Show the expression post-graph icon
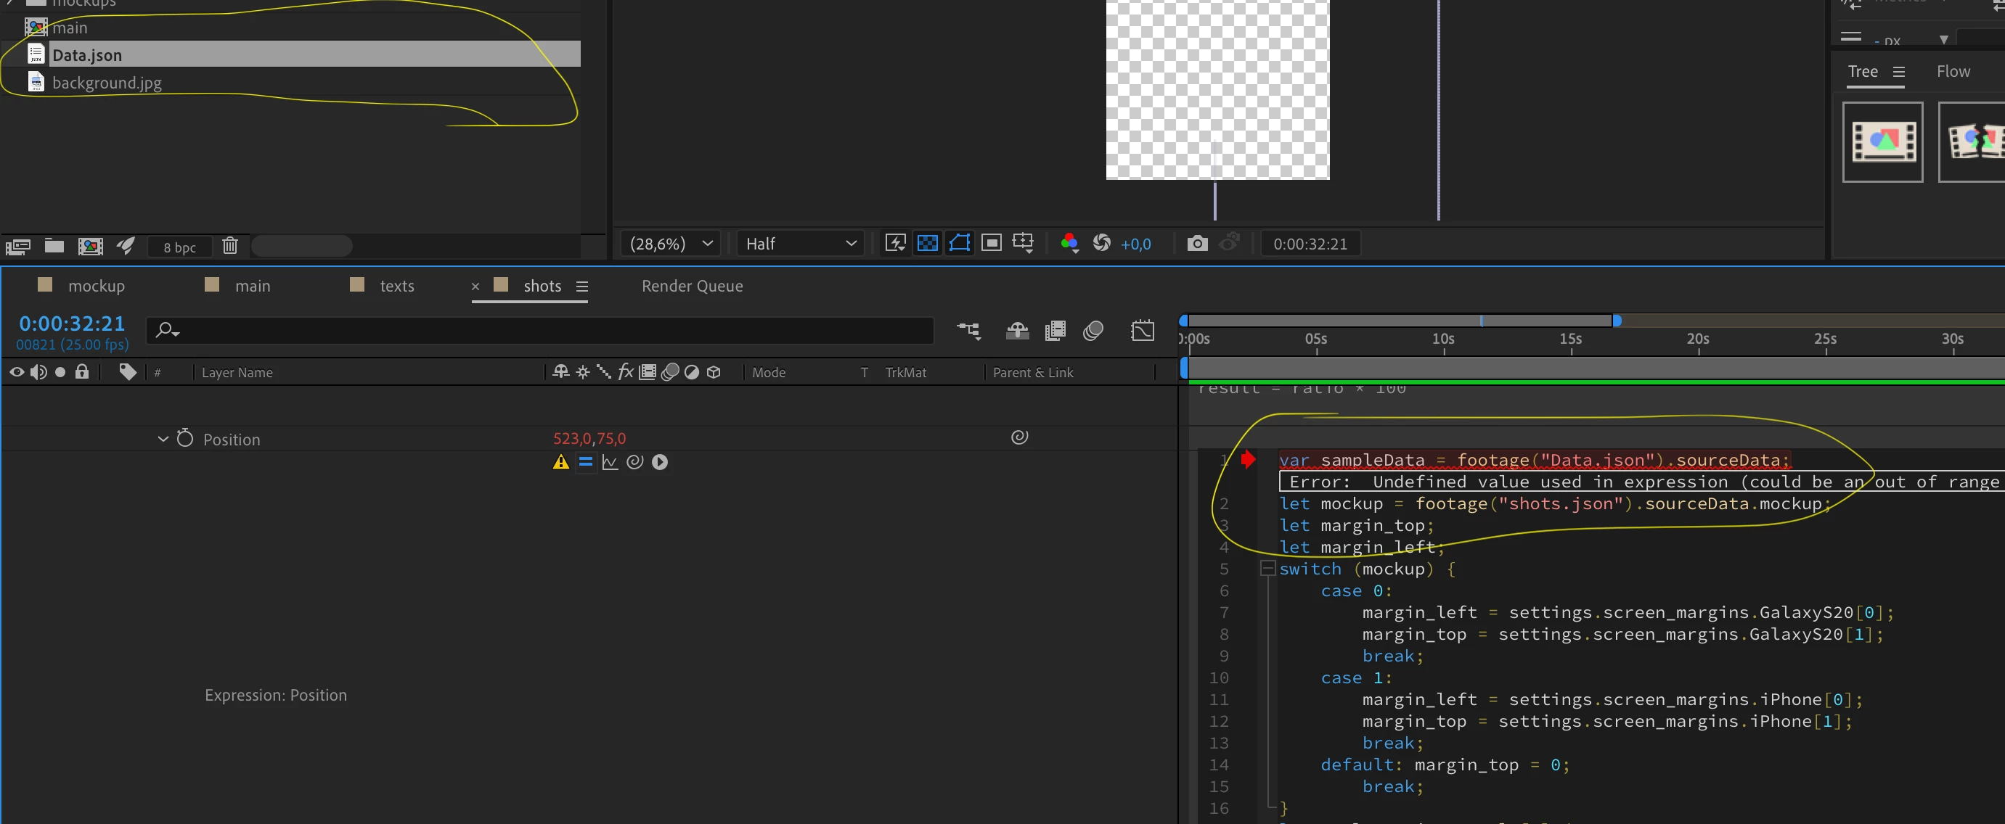Screen dimensions: 2005x824 pos(610,462)
